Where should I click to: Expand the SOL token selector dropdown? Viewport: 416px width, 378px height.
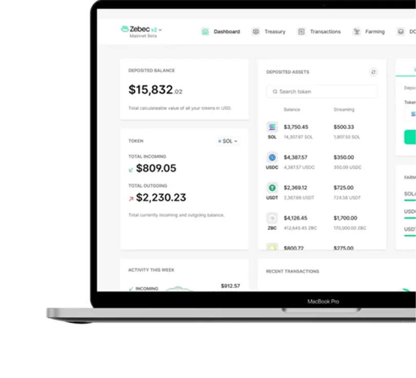click(228, 141)
